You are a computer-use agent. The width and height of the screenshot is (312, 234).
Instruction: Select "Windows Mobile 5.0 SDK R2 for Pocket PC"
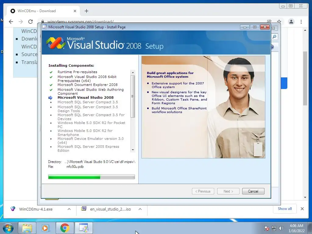tap(91, 125)
